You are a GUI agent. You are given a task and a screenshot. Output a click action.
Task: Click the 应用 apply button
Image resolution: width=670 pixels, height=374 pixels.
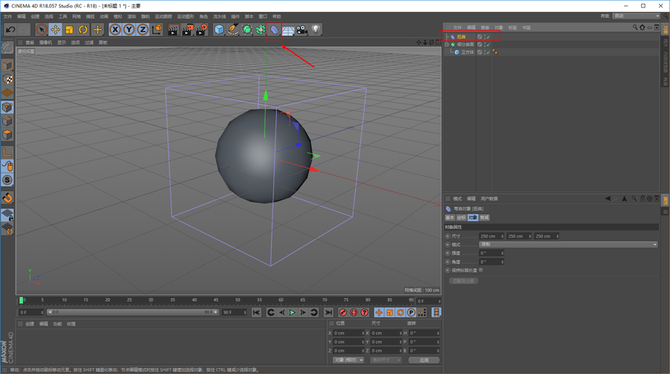click(x=424, y=360)
